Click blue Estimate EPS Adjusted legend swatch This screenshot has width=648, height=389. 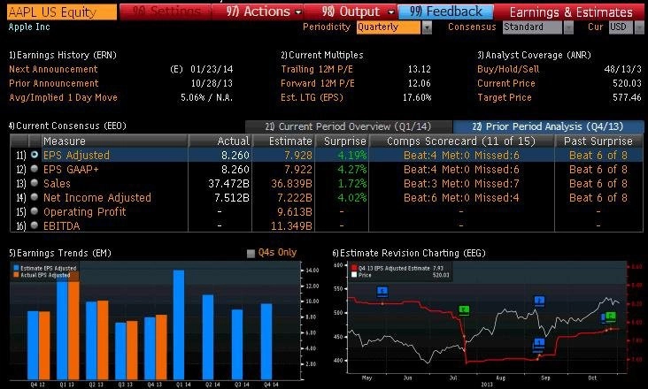(x=16, y=268)
